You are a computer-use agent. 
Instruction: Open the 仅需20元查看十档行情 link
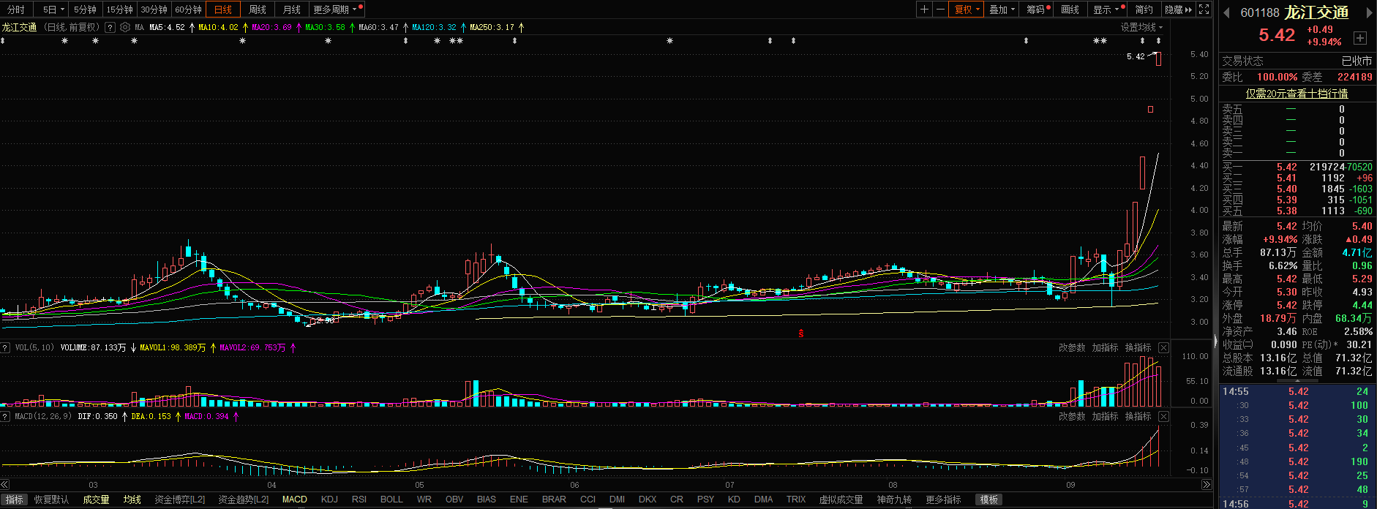1297,94
